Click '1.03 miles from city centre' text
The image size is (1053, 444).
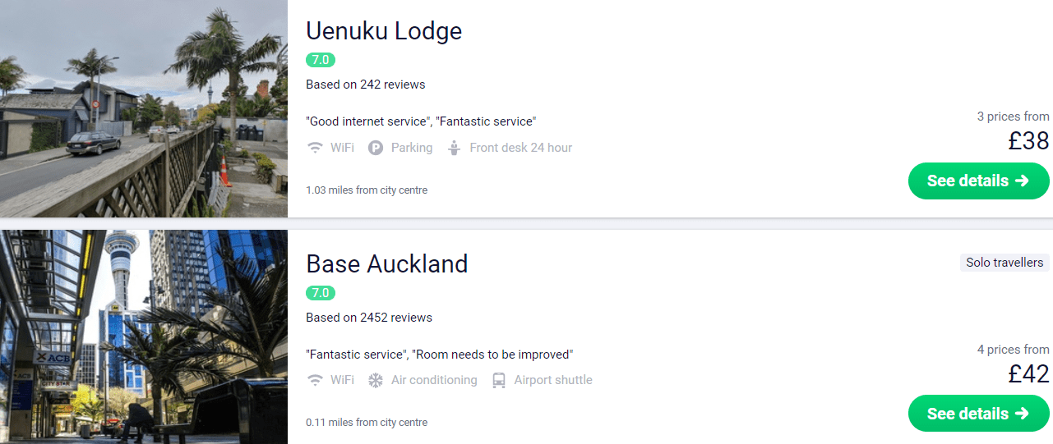pyautogui.click(x=367, y=190)
